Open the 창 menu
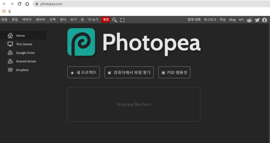Image resolution: width=270 pixels, height=143 pixels. click(x=82, y=20)
